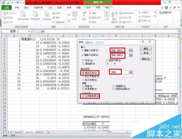Open the Name Box dropdown arrow

29,31
